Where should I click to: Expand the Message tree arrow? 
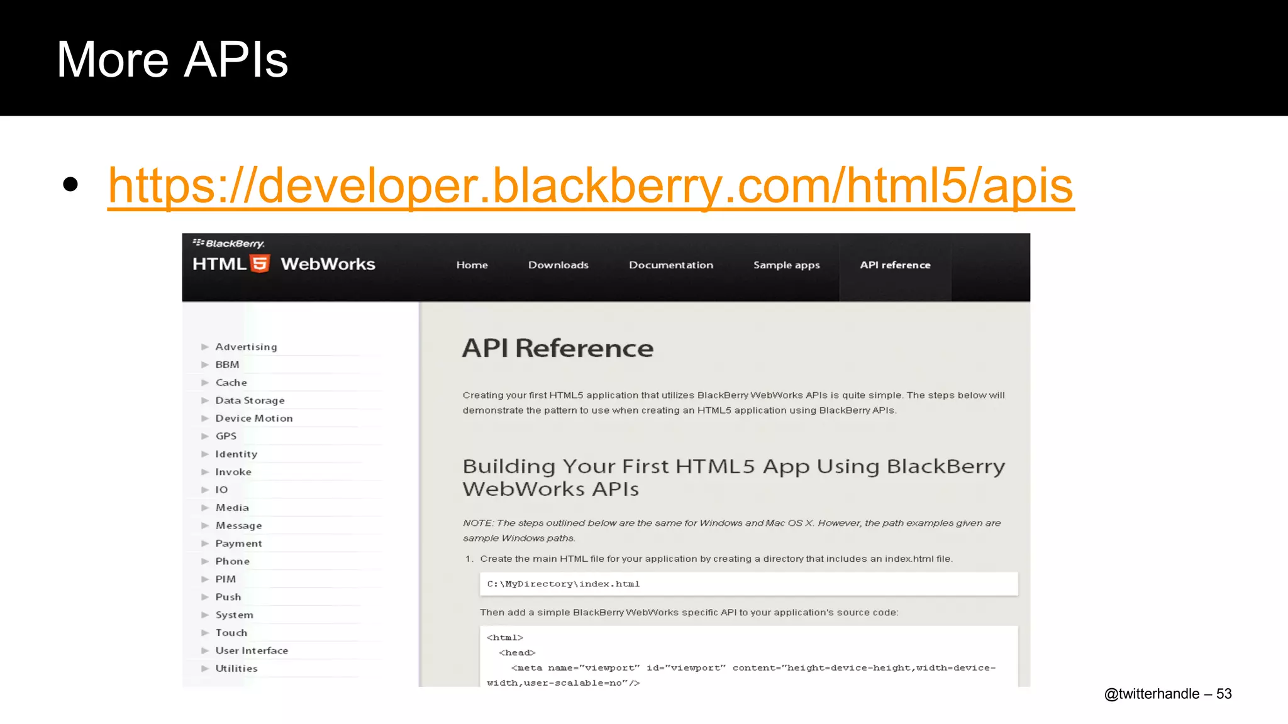[x=205, y=525]
